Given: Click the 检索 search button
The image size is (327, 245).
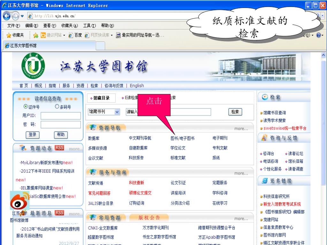Looking at the screenshot, I should (235, 112).
